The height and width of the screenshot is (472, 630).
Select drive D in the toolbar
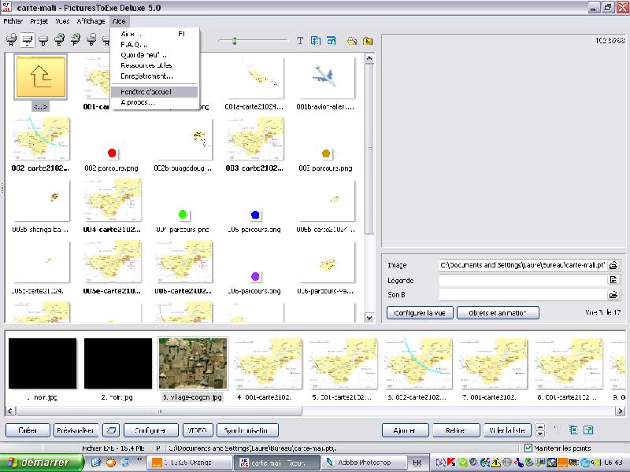coord(43,40)
